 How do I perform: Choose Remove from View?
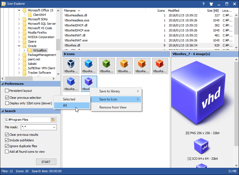[x=116, y=107]
